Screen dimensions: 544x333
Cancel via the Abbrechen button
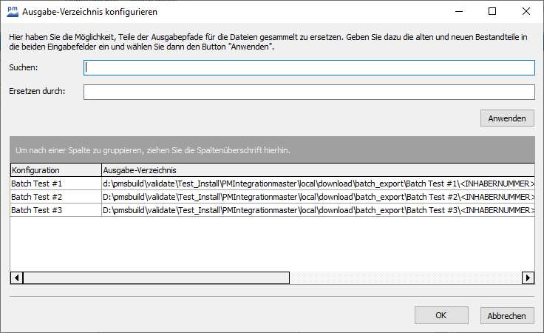point(507,315)
